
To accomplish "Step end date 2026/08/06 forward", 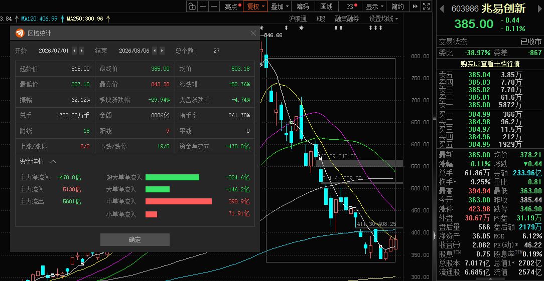I will point(162,51).
